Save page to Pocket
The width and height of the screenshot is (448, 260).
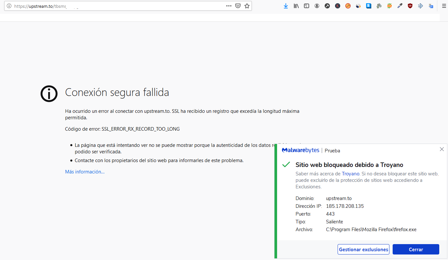pyautogui.click(x=238, y=6)
